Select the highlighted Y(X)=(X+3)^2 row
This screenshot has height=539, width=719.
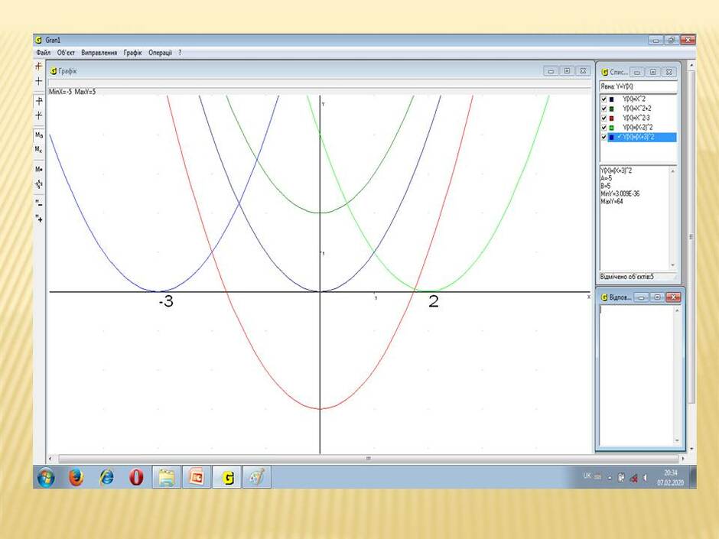[x=642, y=137]
